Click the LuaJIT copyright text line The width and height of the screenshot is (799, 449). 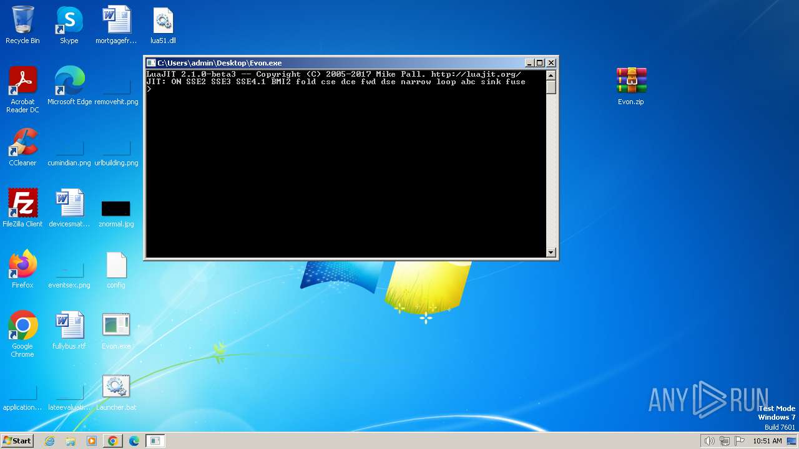tap(333, 74)
